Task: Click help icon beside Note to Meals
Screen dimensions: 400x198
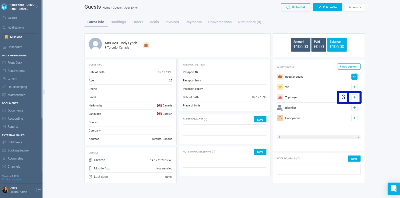Action: coord(298,159)
